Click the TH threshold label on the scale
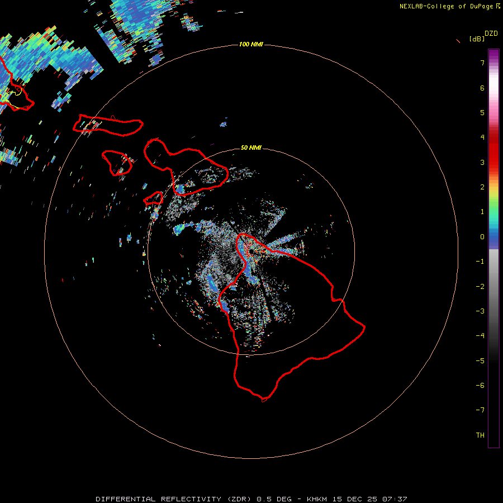 480,435
